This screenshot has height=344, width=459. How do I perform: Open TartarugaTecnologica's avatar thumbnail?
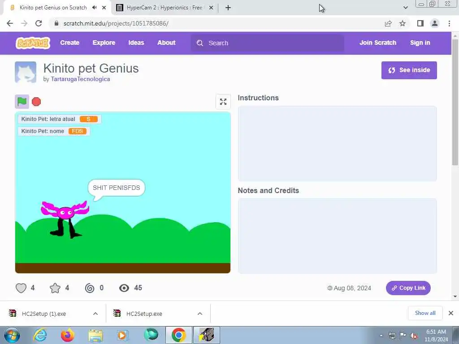click(26, 72)
